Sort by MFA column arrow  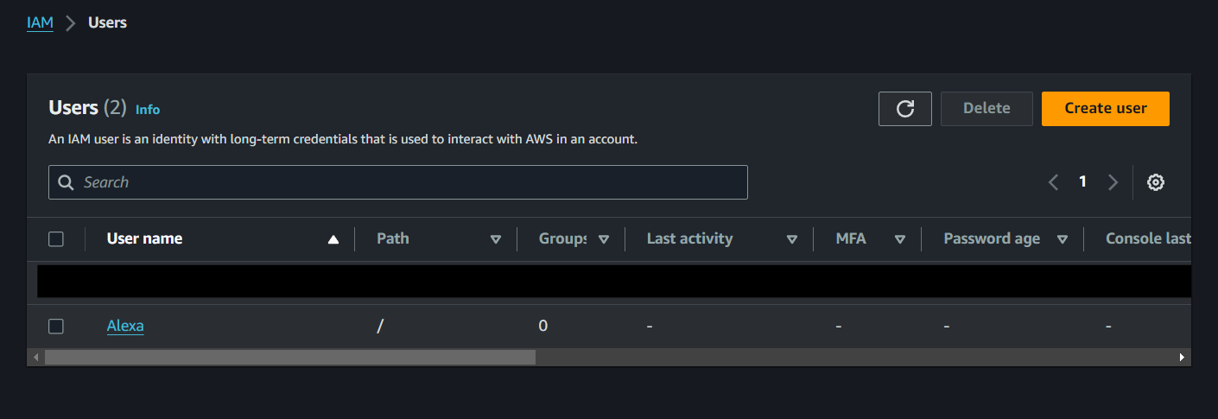900,239
